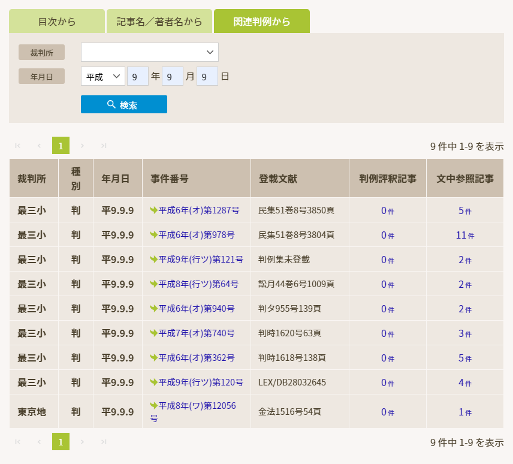Open 0件 commentary link for 訟月44巻6号1009頁
This screenshot has height=464, width=513.
[x=388, y=284]
